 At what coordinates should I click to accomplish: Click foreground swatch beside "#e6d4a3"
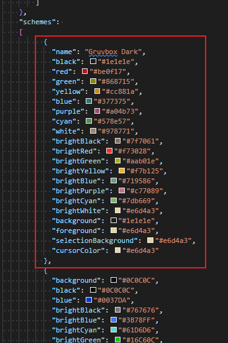pos(114,231)
